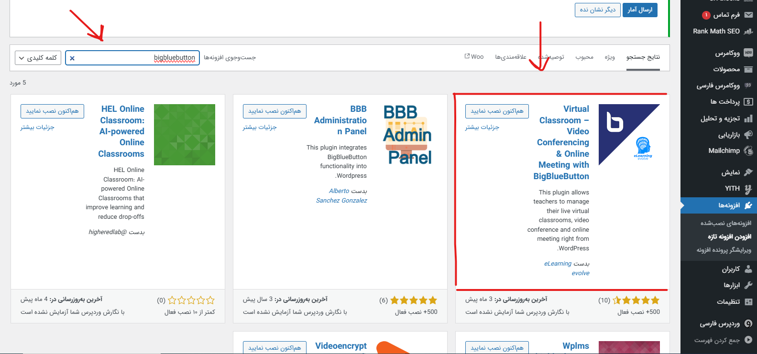Click the Rank Math SEO chart icon
Viewport: 757px width, 354px height.
(748, 31)
